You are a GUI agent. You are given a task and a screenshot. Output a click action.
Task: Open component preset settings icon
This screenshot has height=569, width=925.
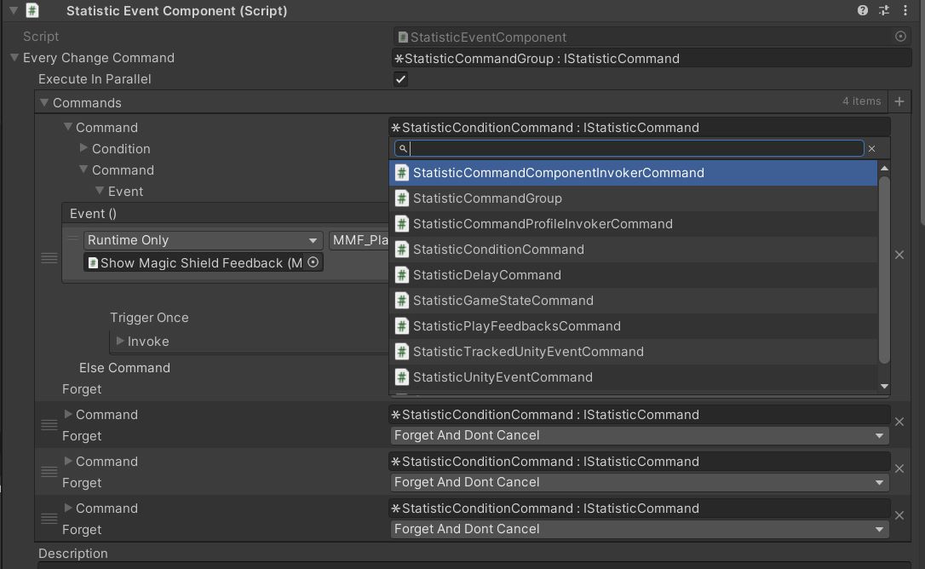click(884, 11)
